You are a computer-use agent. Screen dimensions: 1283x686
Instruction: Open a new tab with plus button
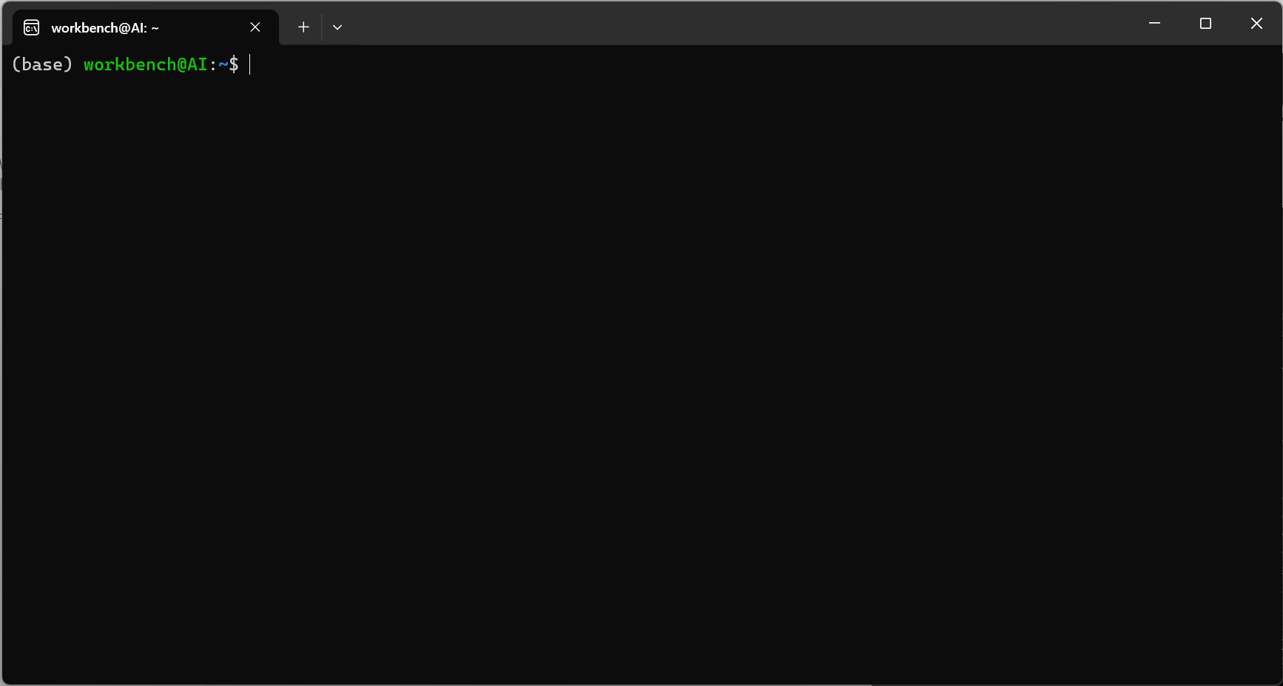click(303, 27)
